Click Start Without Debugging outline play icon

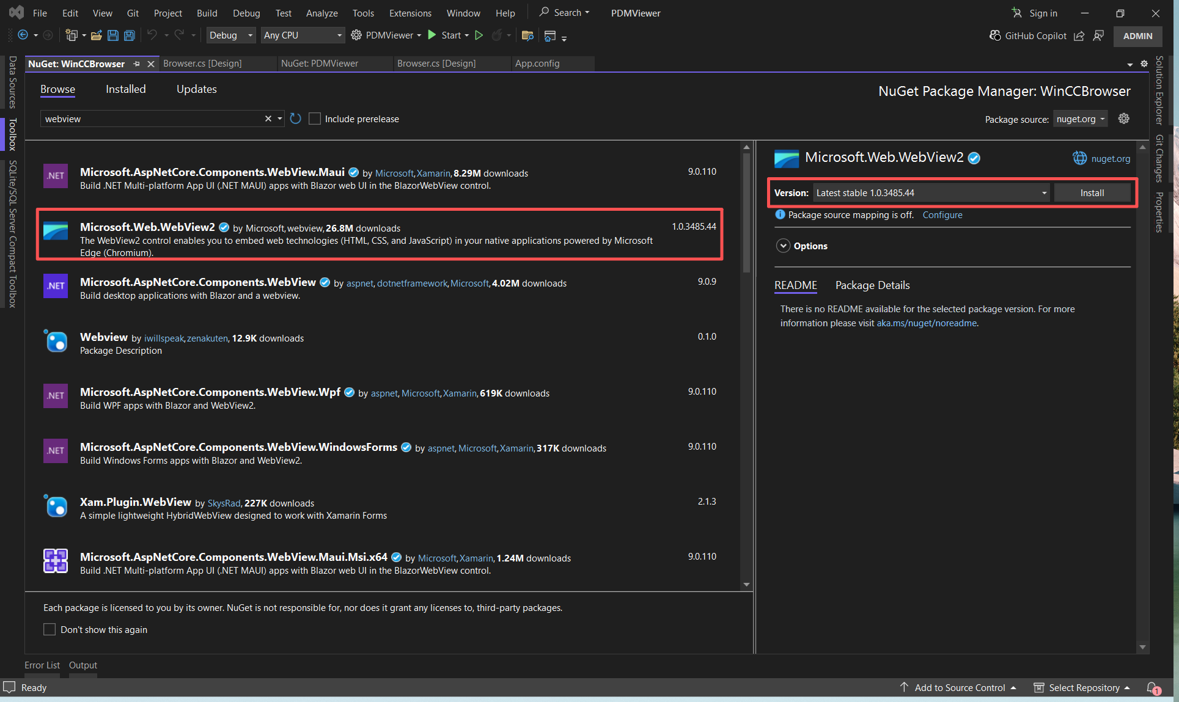pos(479,35)
